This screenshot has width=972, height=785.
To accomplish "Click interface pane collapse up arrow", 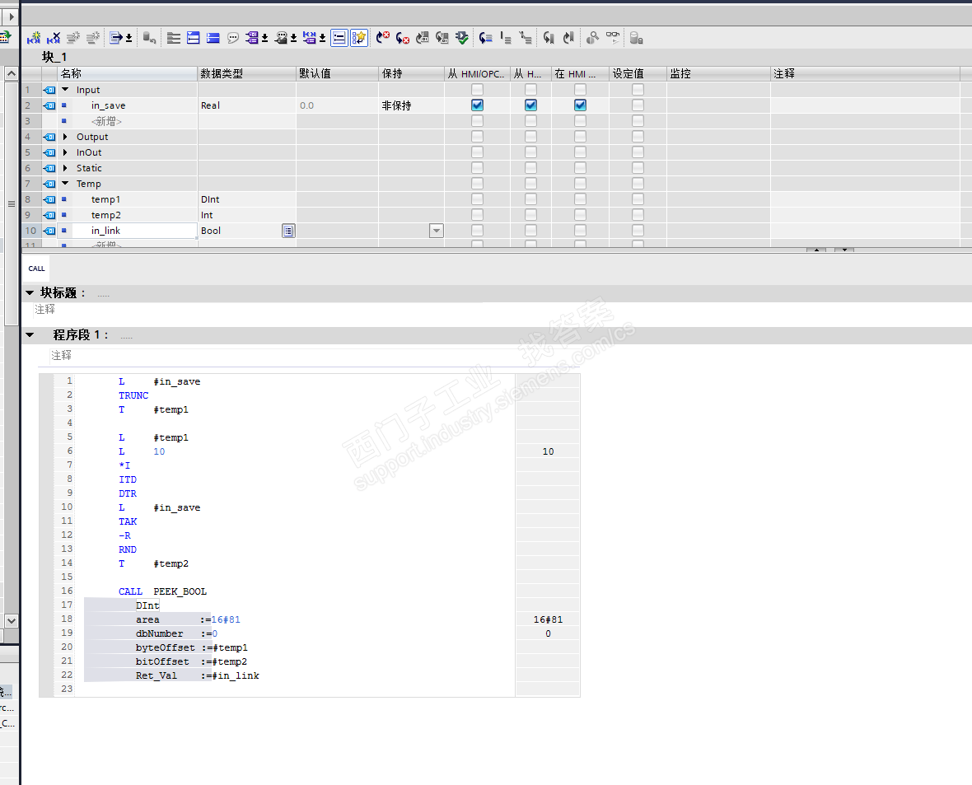I will [x=816, y=250].
